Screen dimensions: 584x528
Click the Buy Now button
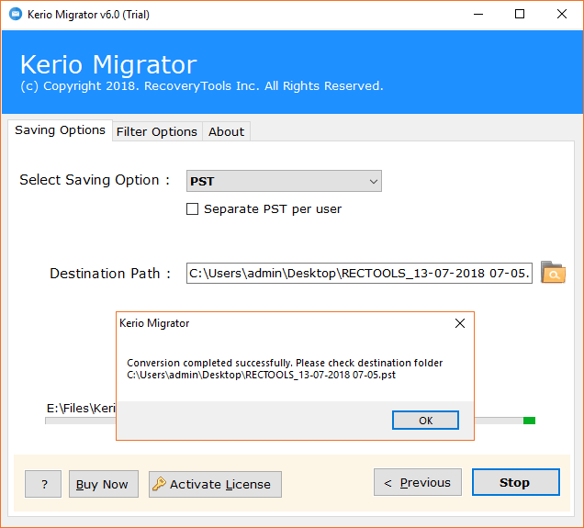(102, 484)
